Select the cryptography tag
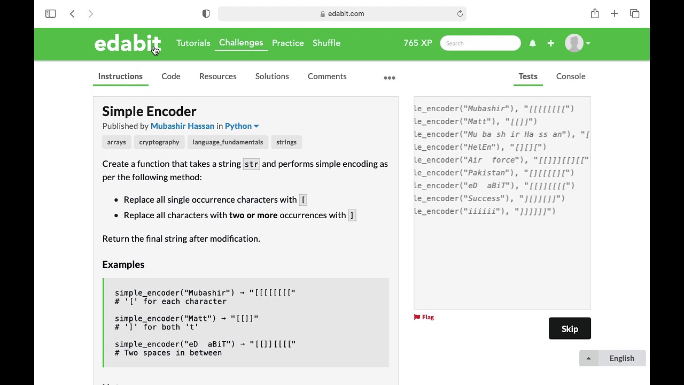 point(159,142)
